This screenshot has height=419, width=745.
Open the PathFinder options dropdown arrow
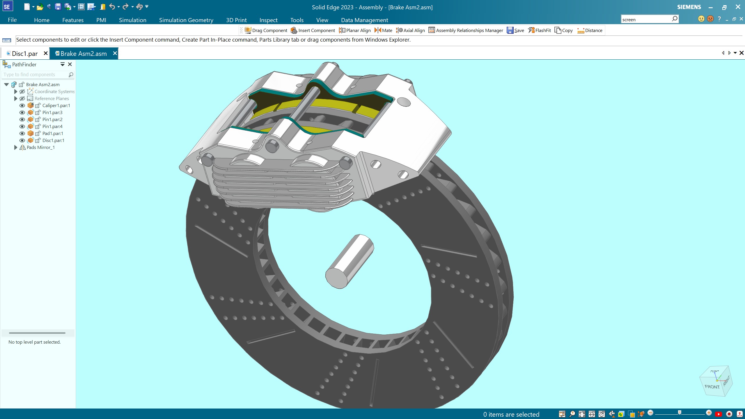62,64
